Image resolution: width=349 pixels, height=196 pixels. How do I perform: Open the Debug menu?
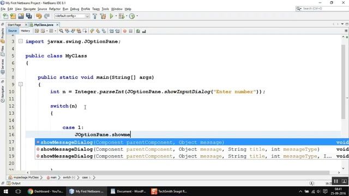(x=75, y=9)
